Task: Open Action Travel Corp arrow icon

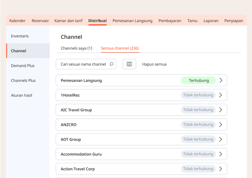Action: point(221,169)
